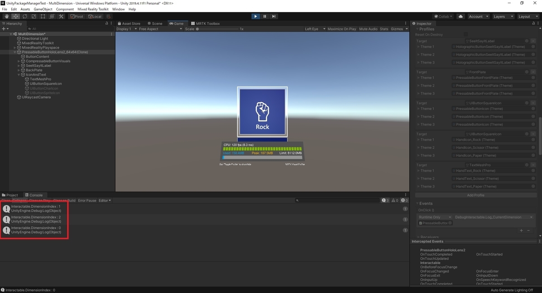542x293 pixels.
Task: Click the Add Profile button
Action: coord(476,195)
